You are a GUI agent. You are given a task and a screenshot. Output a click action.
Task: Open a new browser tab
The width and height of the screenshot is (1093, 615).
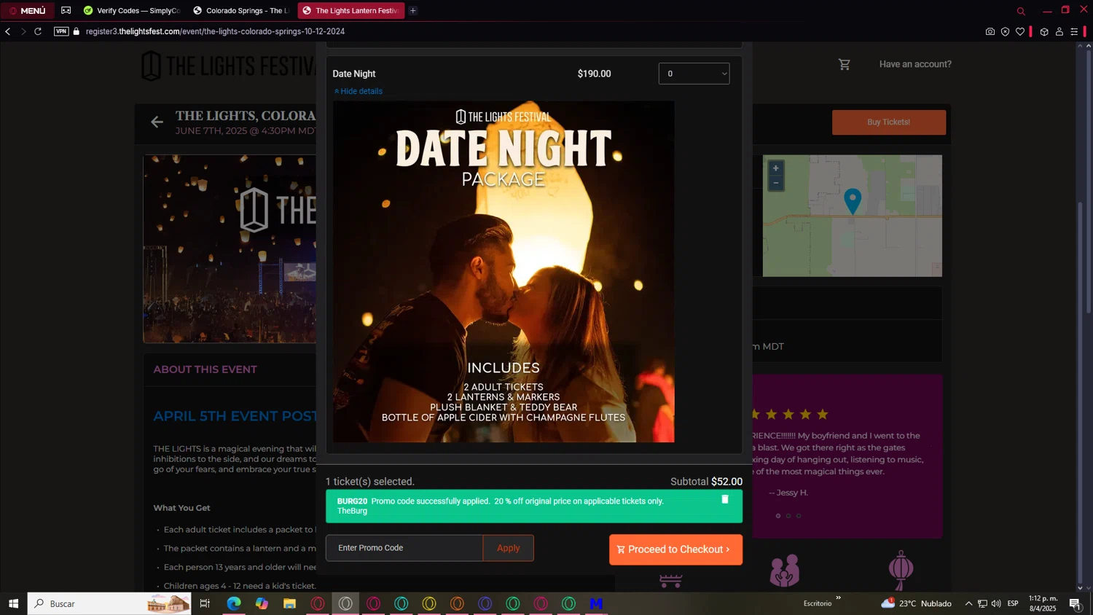[413, 11]
